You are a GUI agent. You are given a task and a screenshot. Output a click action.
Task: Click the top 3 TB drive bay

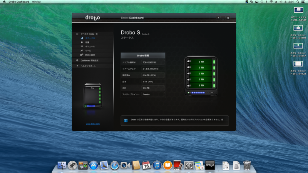(201, 62)
